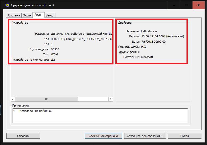
Task: Click WHQL signature value Н/Д
Action: (144, 47)
